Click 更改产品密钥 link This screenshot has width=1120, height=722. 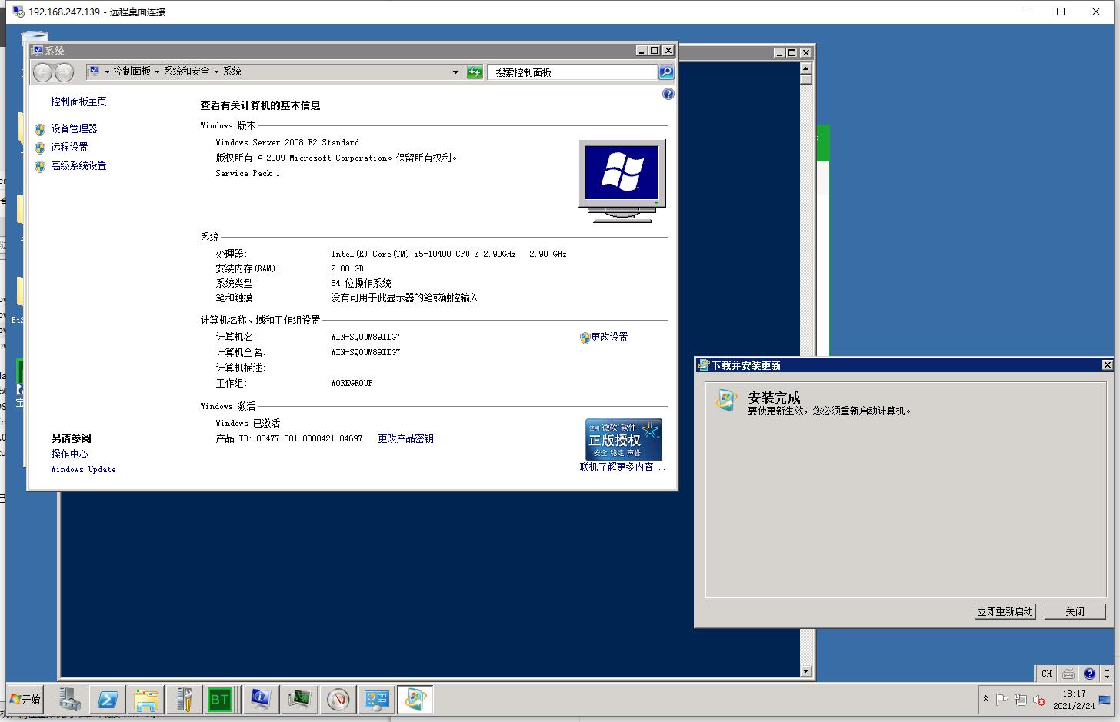pos(405,438)
